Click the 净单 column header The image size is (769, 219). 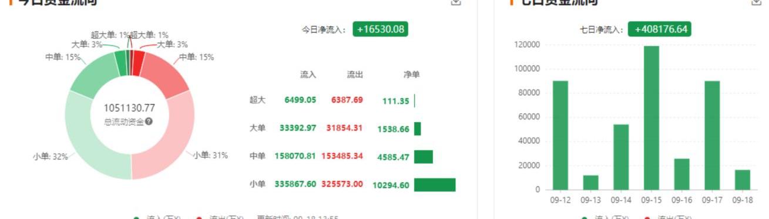tap(411, 75)
